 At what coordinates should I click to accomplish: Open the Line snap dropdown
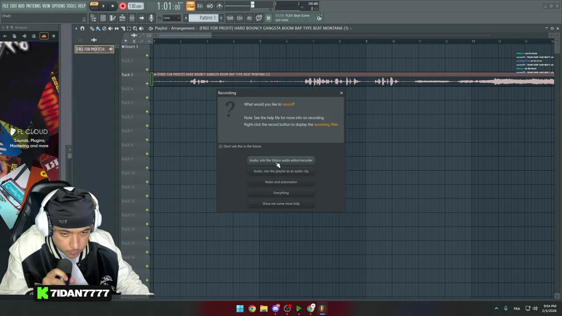pos(171,18)
